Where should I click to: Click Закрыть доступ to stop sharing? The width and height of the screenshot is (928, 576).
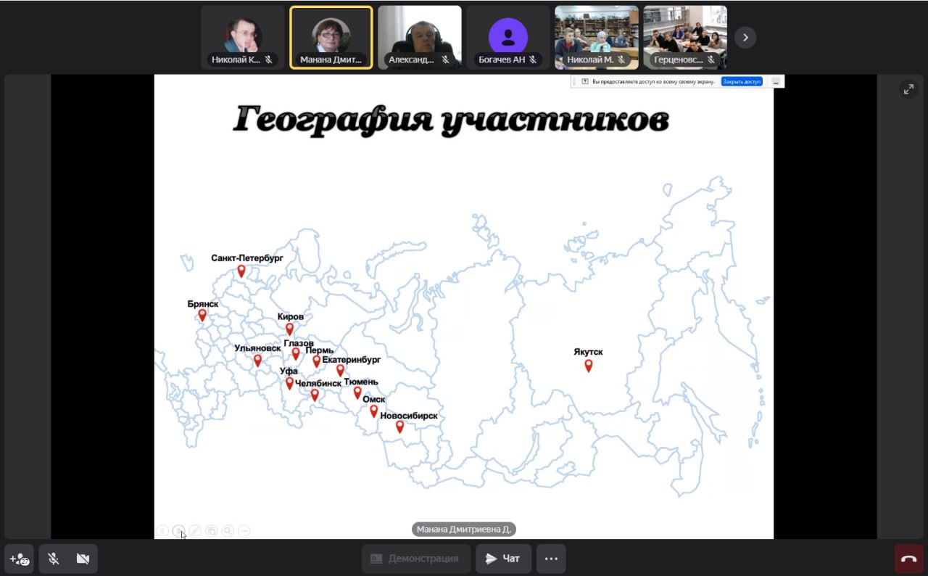pyautogui.click(x=742, y=82)
